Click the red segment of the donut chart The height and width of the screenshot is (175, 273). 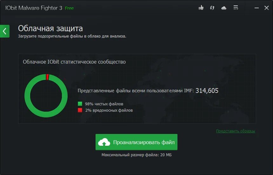click(x=47, y=77)
